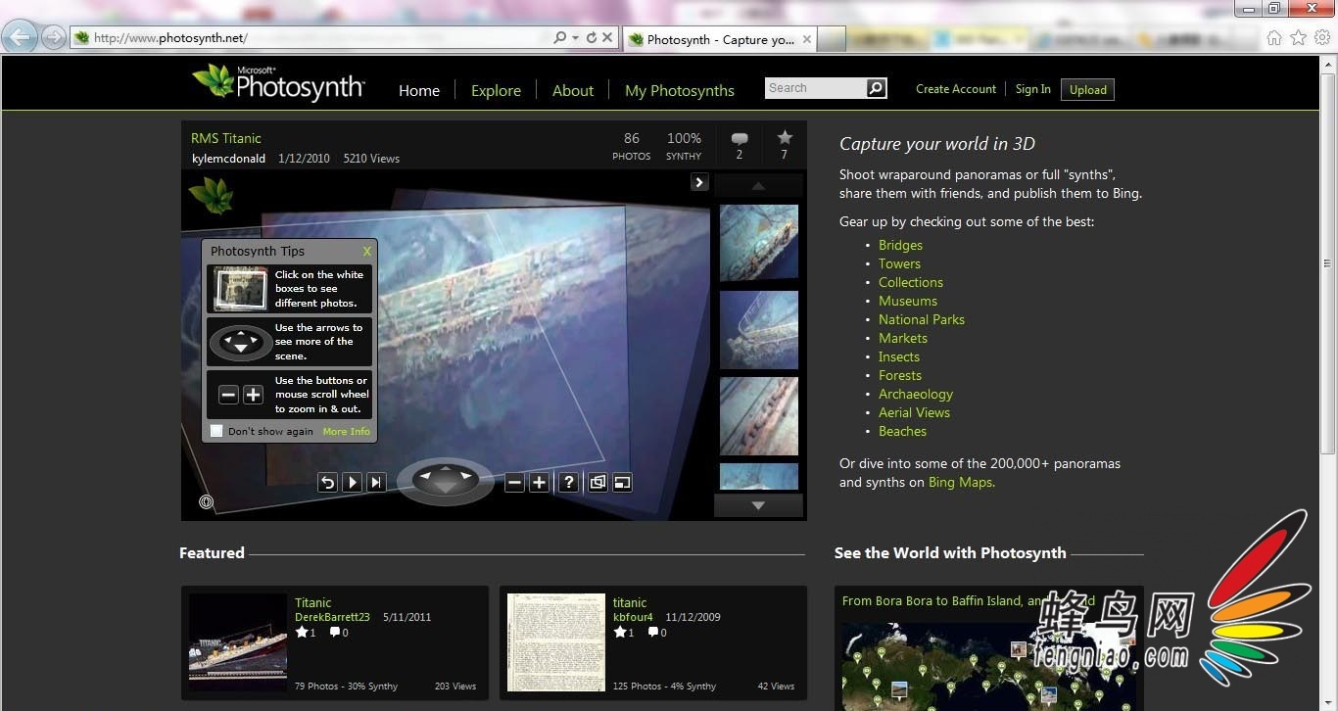The image size is (1338, 711).
Task: Open the Aerial Views category link
Action: pyautogui.click(x=914, y=412)
